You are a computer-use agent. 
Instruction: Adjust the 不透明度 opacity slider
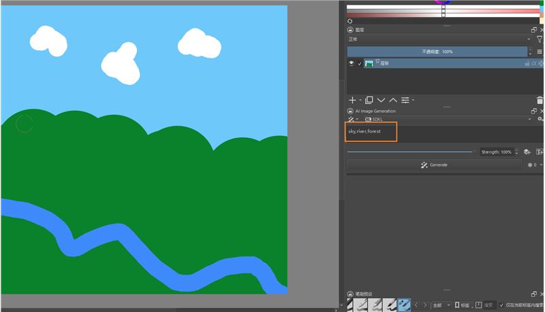(x=437, y=52)
